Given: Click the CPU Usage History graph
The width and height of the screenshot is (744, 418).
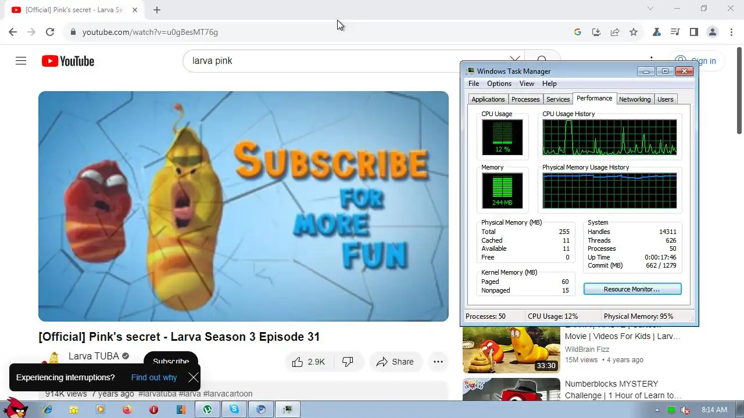Looking at the screenshot, I should pyautogui.click(x=609, y=138).
